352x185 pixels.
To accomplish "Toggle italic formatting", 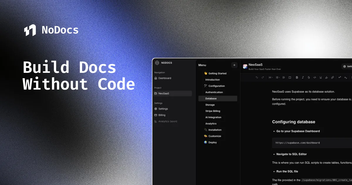I will pyautogui.click(x=303, y=78).
